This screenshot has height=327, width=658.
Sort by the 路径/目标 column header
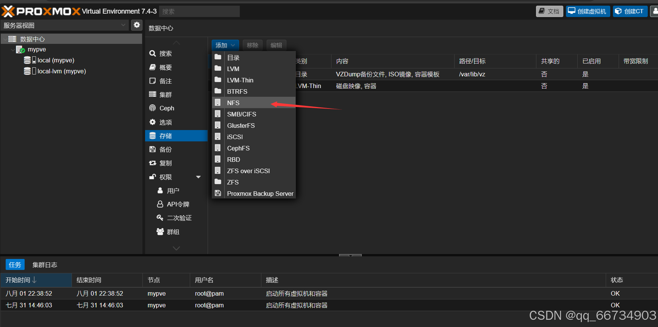point(495,61)
